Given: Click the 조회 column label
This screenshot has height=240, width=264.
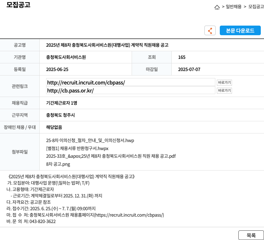Looking at the screenshot, I should (x=152, y=57).
